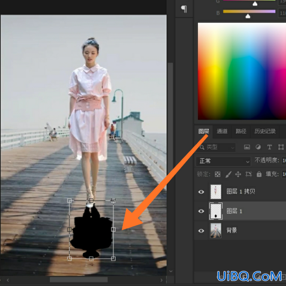This screenshot has width=286, height=286.
Task: Open the Paragraph panel icon
Action: pyautogui.click(x=184, y=9)
